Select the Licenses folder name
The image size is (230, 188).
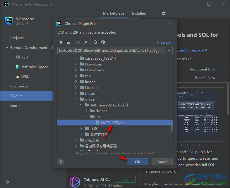click(92, 87)
